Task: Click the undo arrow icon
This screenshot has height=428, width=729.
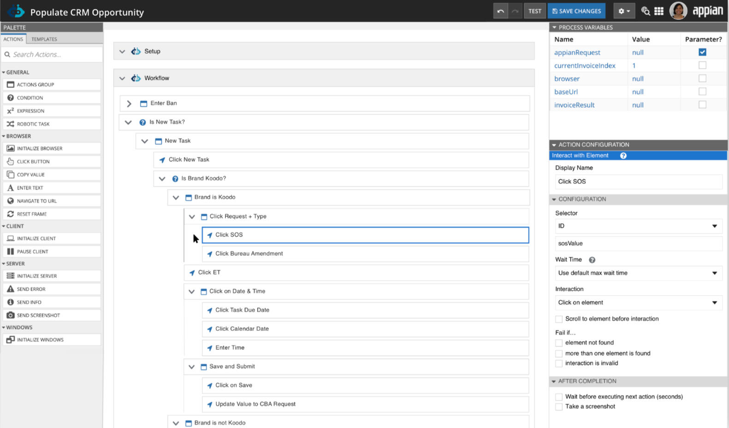Action: pyautogui.click(x=500, y=11)
